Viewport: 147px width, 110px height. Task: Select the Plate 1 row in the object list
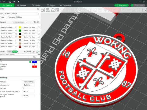click(x=20, y=60)
